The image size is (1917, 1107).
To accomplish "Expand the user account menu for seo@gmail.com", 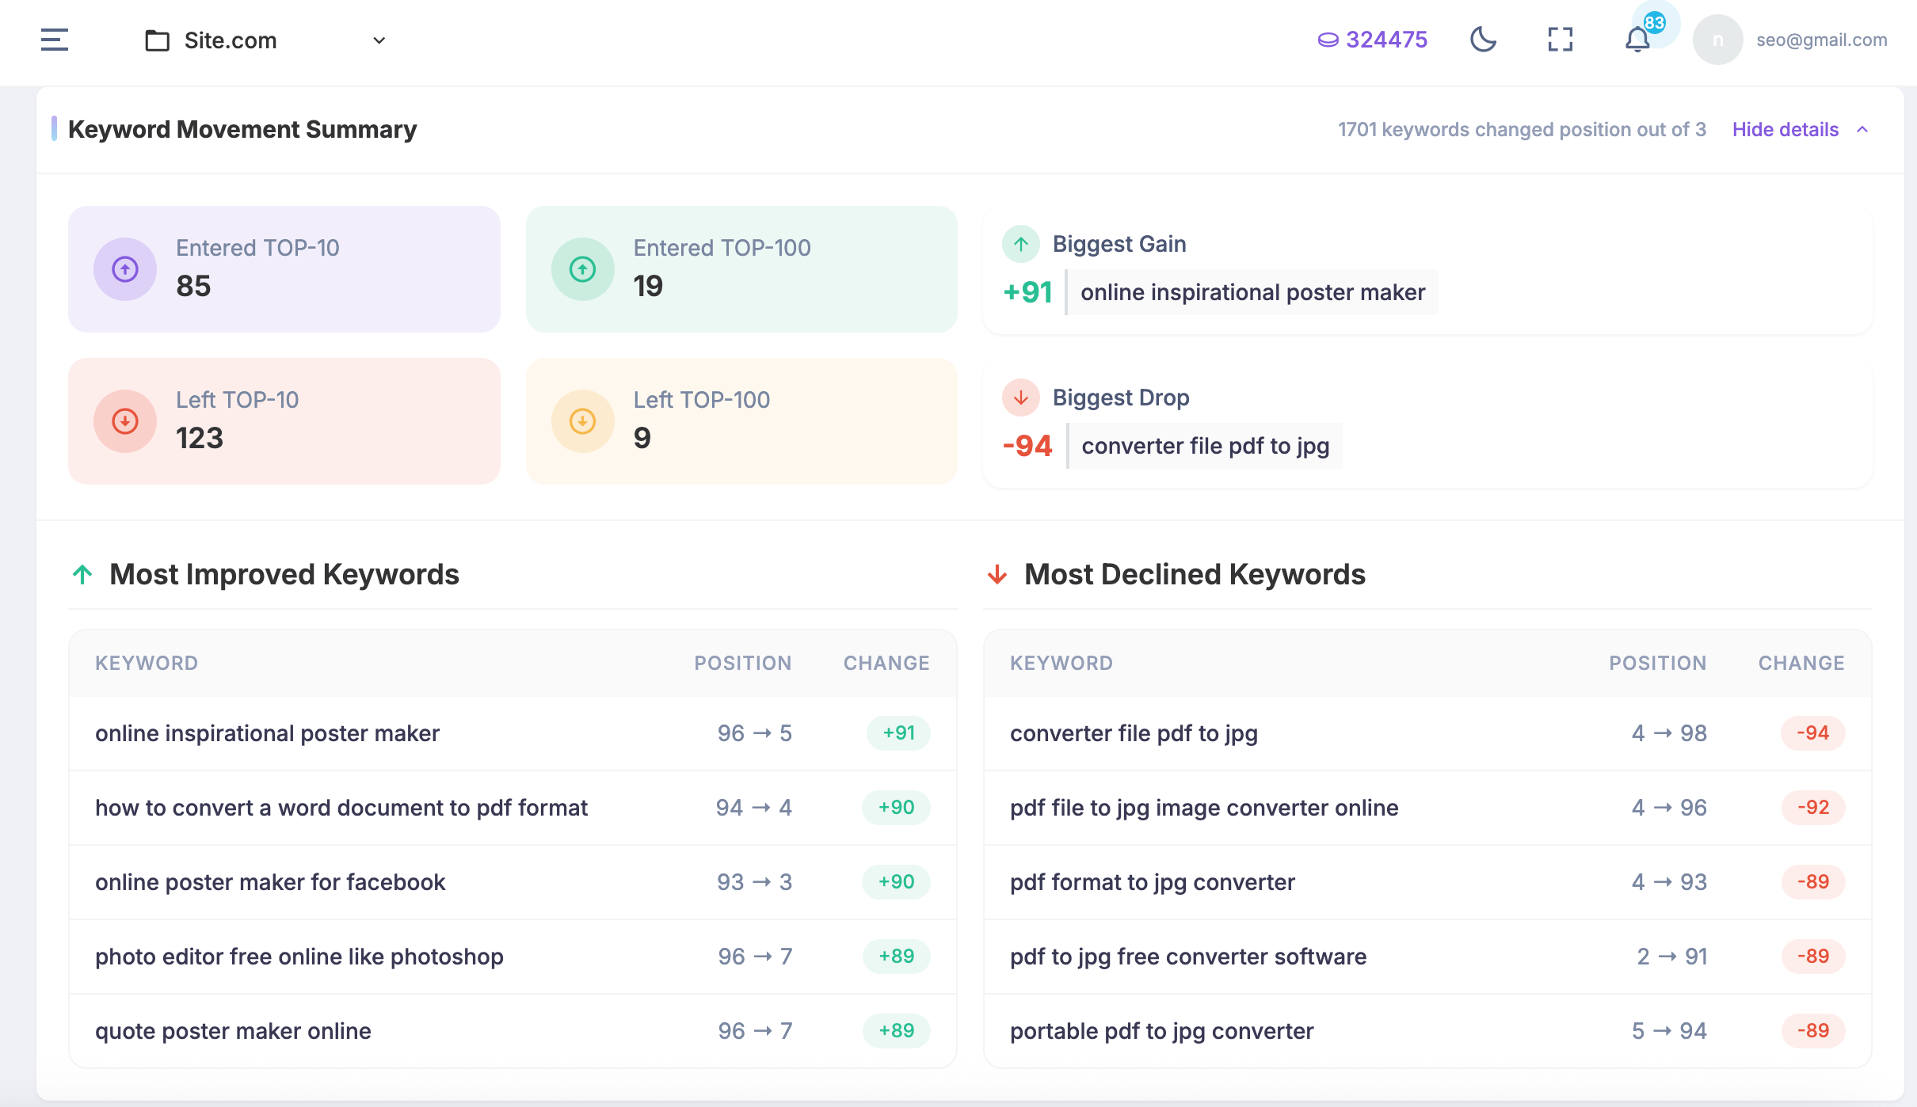I will pyautogui.click(x=1821, y=39).
